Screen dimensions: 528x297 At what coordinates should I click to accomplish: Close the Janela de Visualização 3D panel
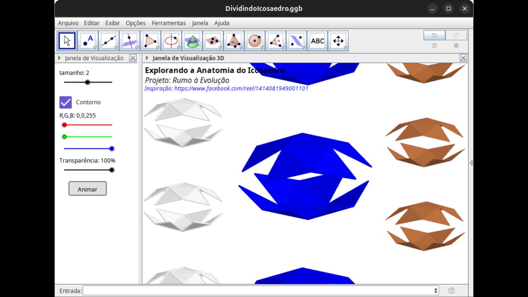click(x=463, y=58)
